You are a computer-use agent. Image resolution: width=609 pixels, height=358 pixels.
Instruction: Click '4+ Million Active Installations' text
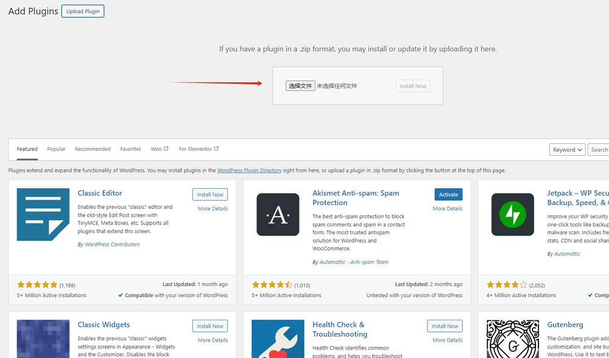521,295
